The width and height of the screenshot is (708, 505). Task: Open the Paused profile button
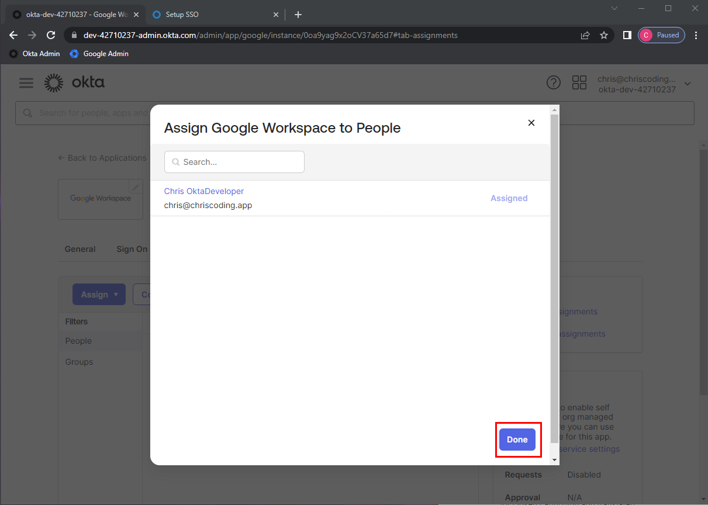coord(661,35)
